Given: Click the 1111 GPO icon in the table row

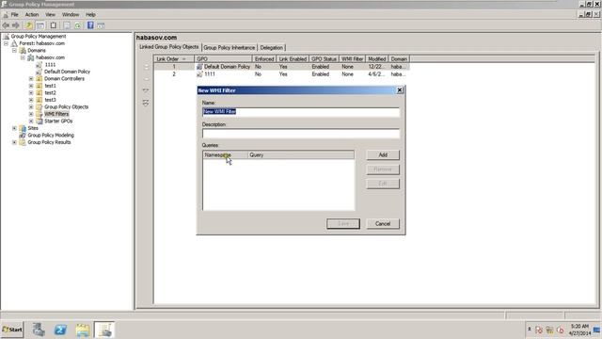Looking at the screenshot, I should pos(199,73).
